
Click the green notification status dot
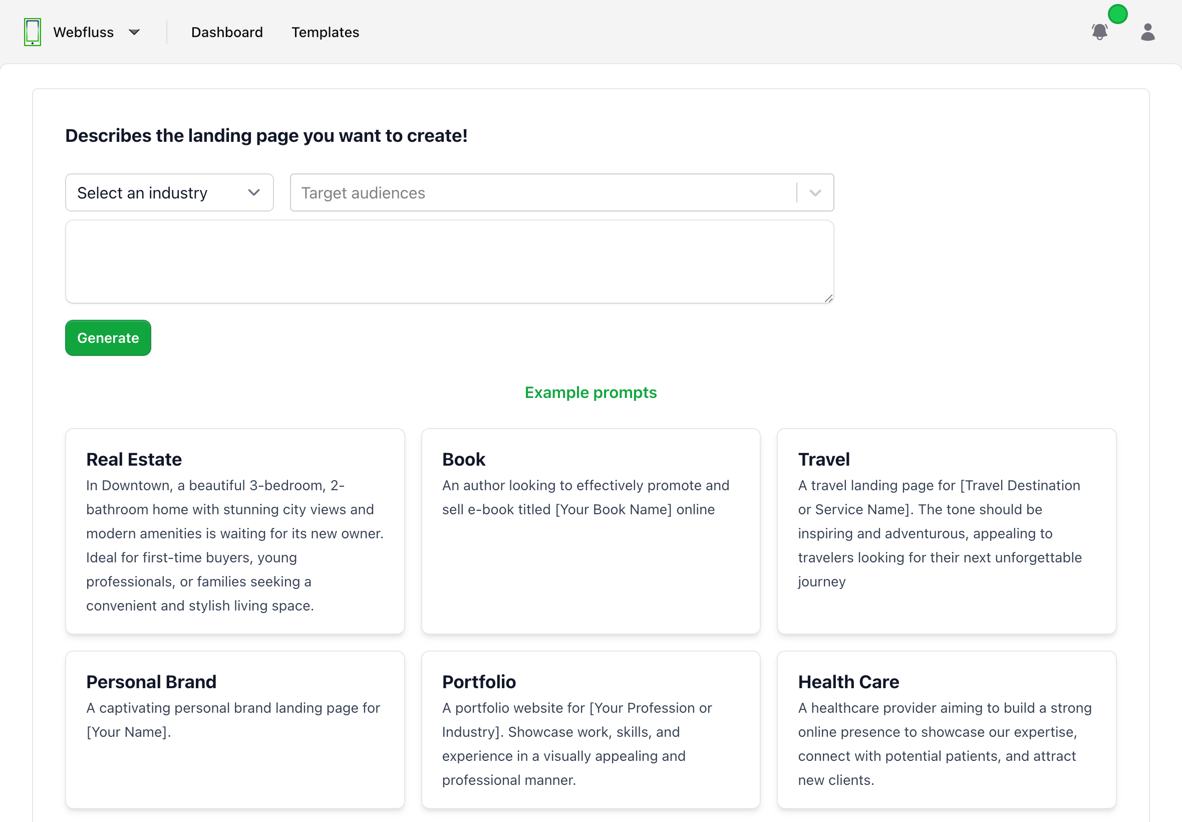(1117, 14)
